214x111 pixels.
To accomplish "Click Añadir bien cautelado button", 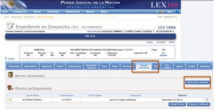I will tap(197, 82).
